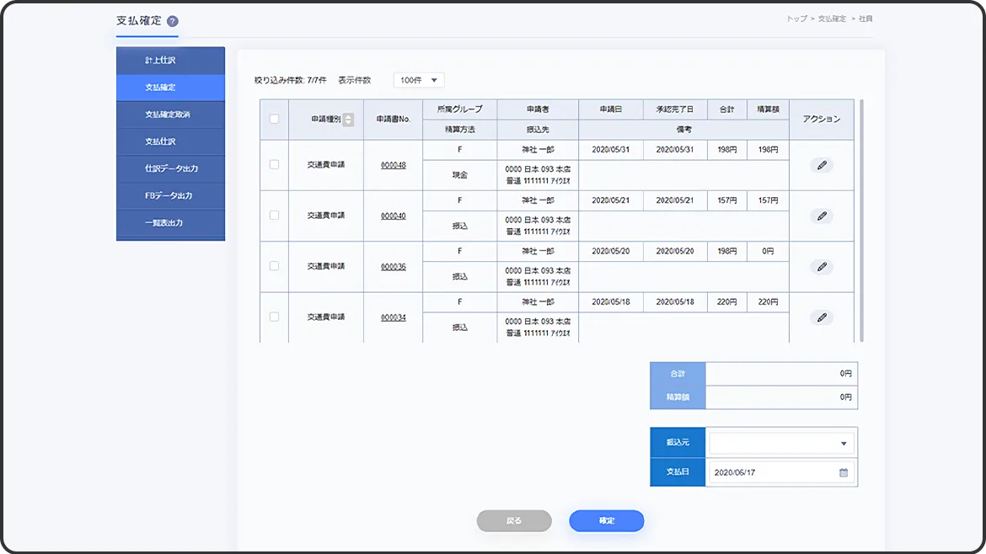Click edit pencil for application 000036
Screen dimensions: 986x554
821,267
